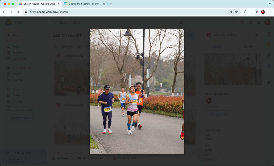The width and height of the screenshot is (274, 166).
Task: Switch to the Details tab
Action: click(x=217, y=47)
